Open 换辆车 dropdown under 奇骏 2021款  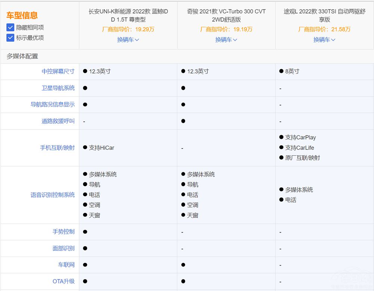pyautogui.click(x=226, y=39)
